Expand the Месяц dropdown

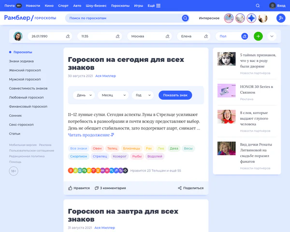pyautogui.click(x=113, y=95)
